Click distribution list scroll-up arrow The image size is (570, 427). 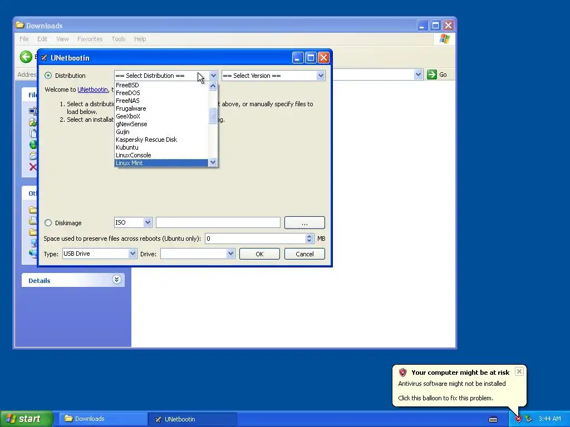pos(213,86)
